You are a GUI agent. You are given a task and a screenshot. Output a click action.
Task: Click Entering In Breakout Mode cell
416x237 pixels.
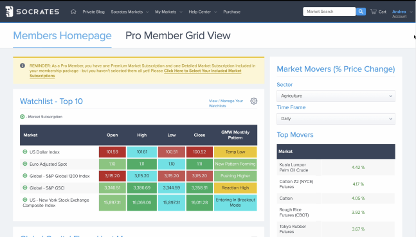(235, 202)
